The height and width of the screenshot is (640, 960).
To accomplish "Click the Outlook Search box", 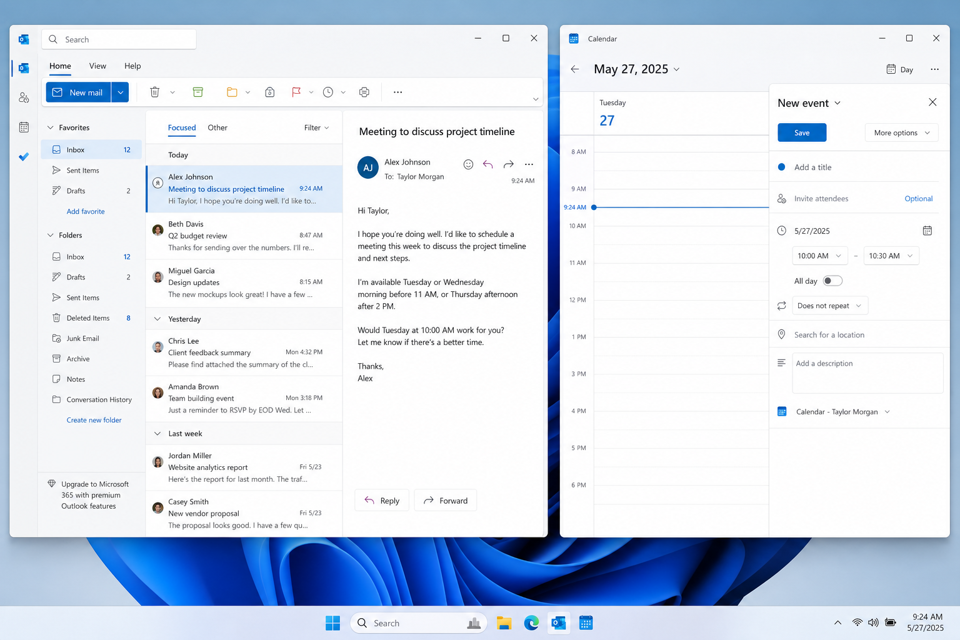I will pos(119,39).
